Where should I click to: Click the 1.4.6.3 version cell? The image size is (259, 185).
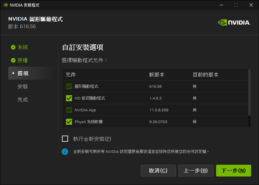click(156, 98)
